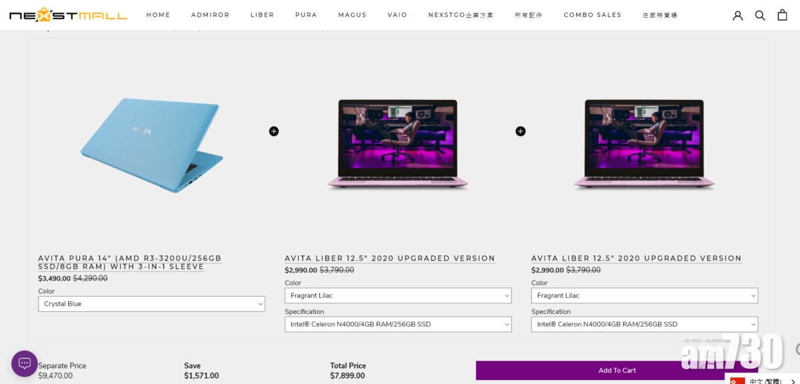
Task: Open the search magnifier icon
Action: click(x=760, y=15)
